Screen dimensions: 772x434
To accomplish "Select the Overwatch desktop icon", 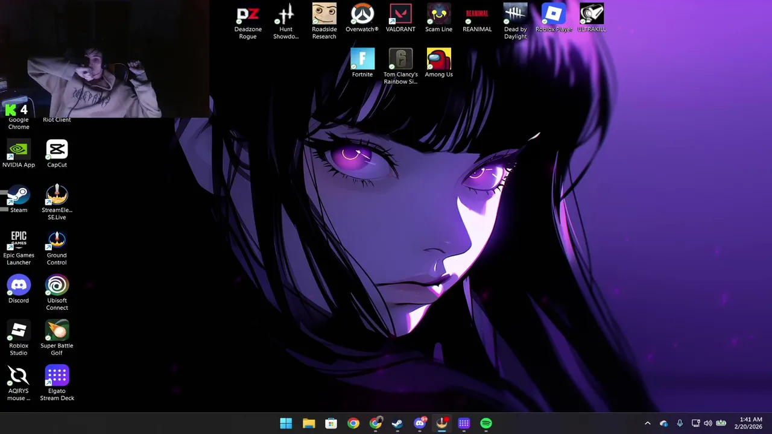I will 362,18.
